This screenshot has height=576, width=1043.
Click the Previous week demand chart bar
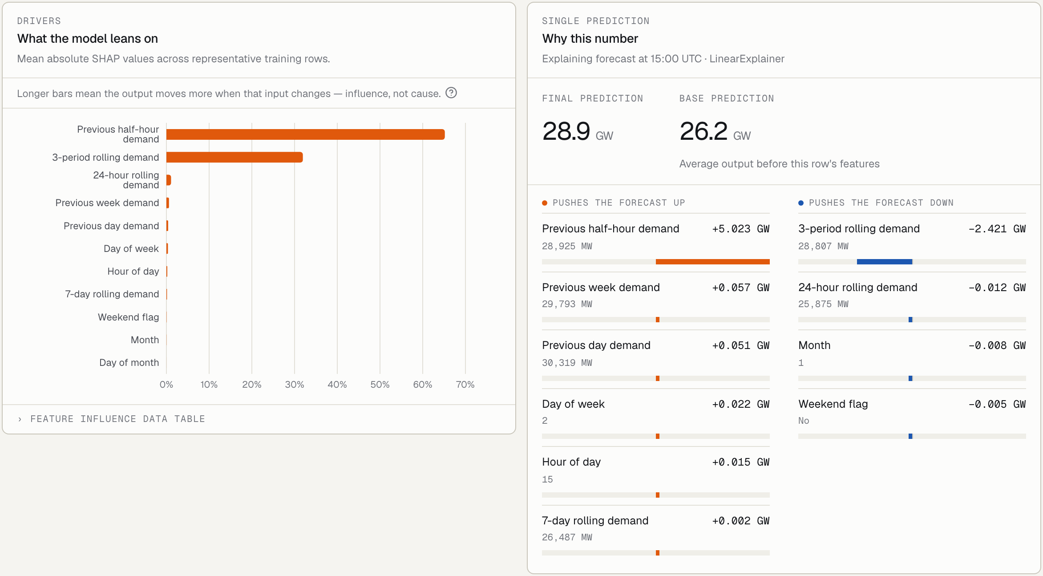tap(168, 203)
